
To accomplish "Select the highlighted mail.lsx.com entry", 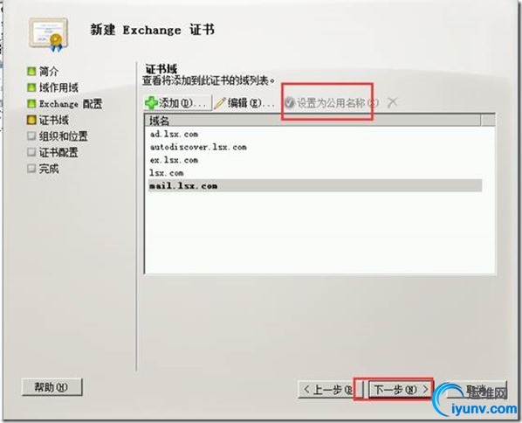I will tap(314, 185).
